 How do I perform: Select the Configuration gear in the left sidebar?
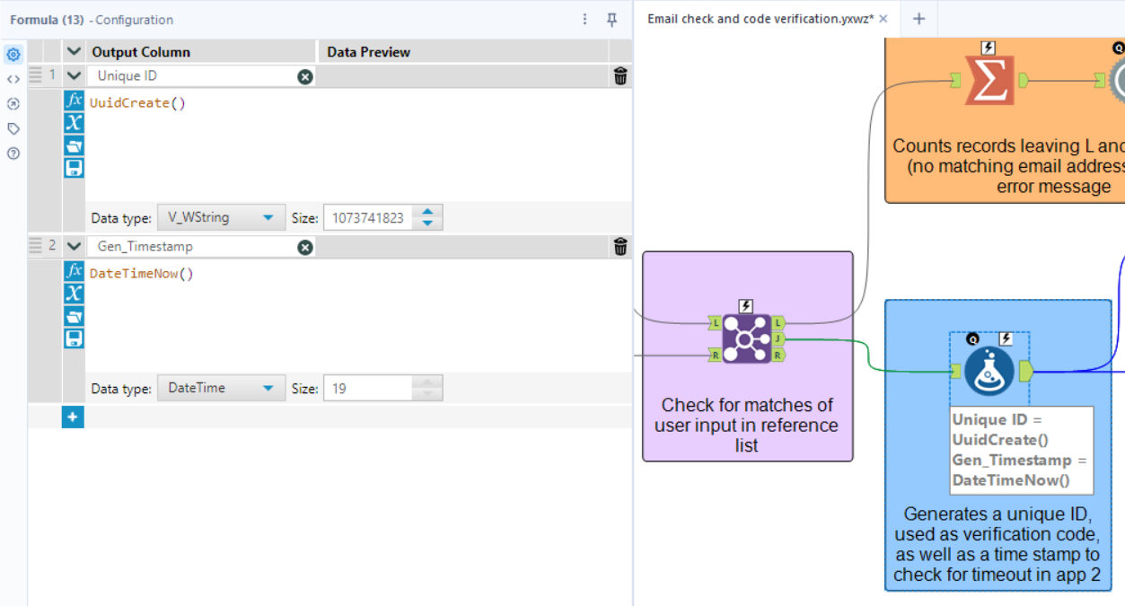(x=12, y=54)
